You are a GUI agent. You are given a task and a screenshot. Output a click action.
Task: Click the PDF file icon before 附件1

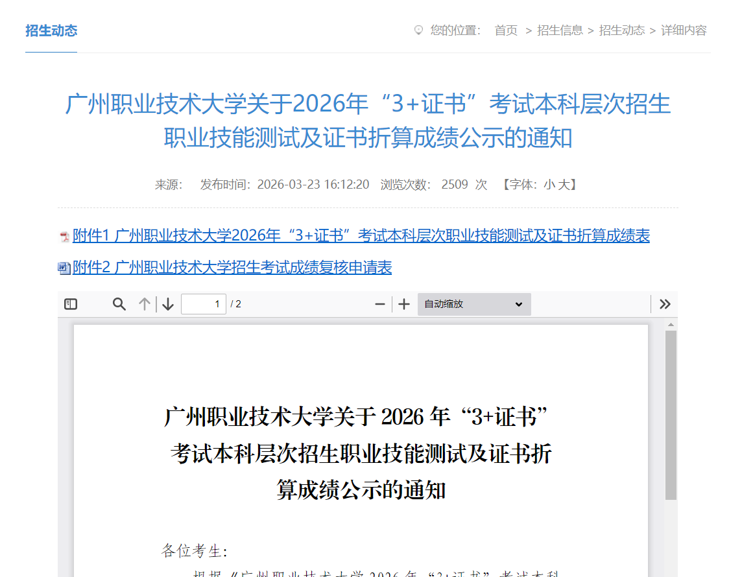point(62,236)
